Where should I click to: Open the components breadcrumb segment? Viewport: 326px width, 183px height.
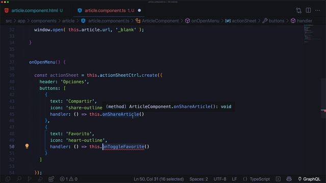(44, 21)
